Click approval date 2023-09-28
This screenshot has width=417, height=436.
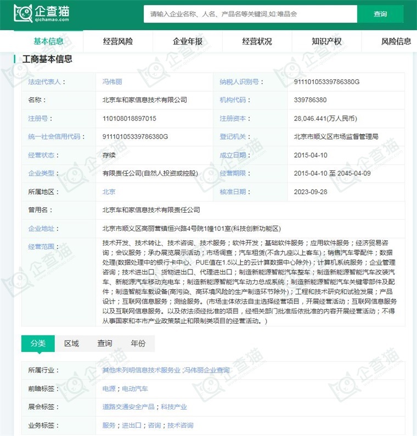(311, 192)
